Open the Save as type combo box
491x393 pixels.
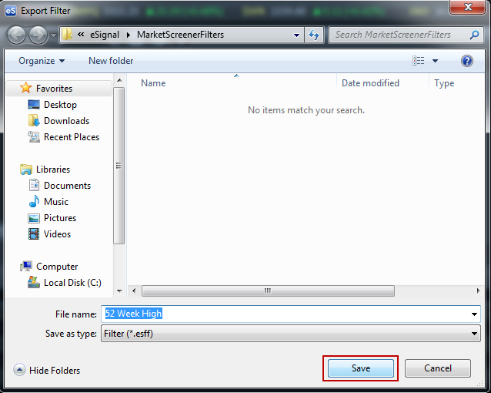291,334
